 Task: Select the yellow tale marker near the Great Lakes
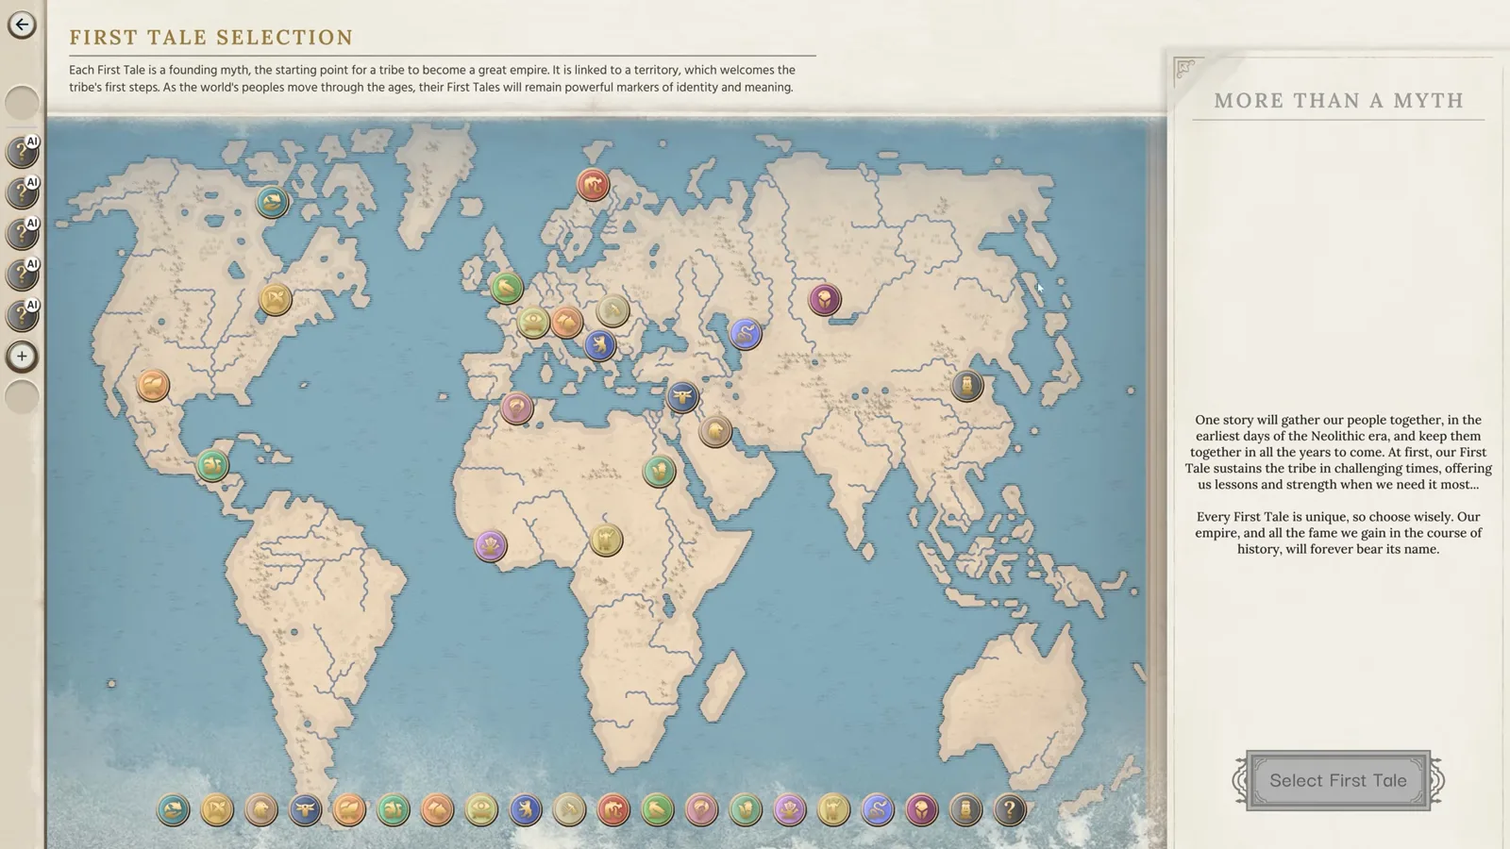[276, 300]
